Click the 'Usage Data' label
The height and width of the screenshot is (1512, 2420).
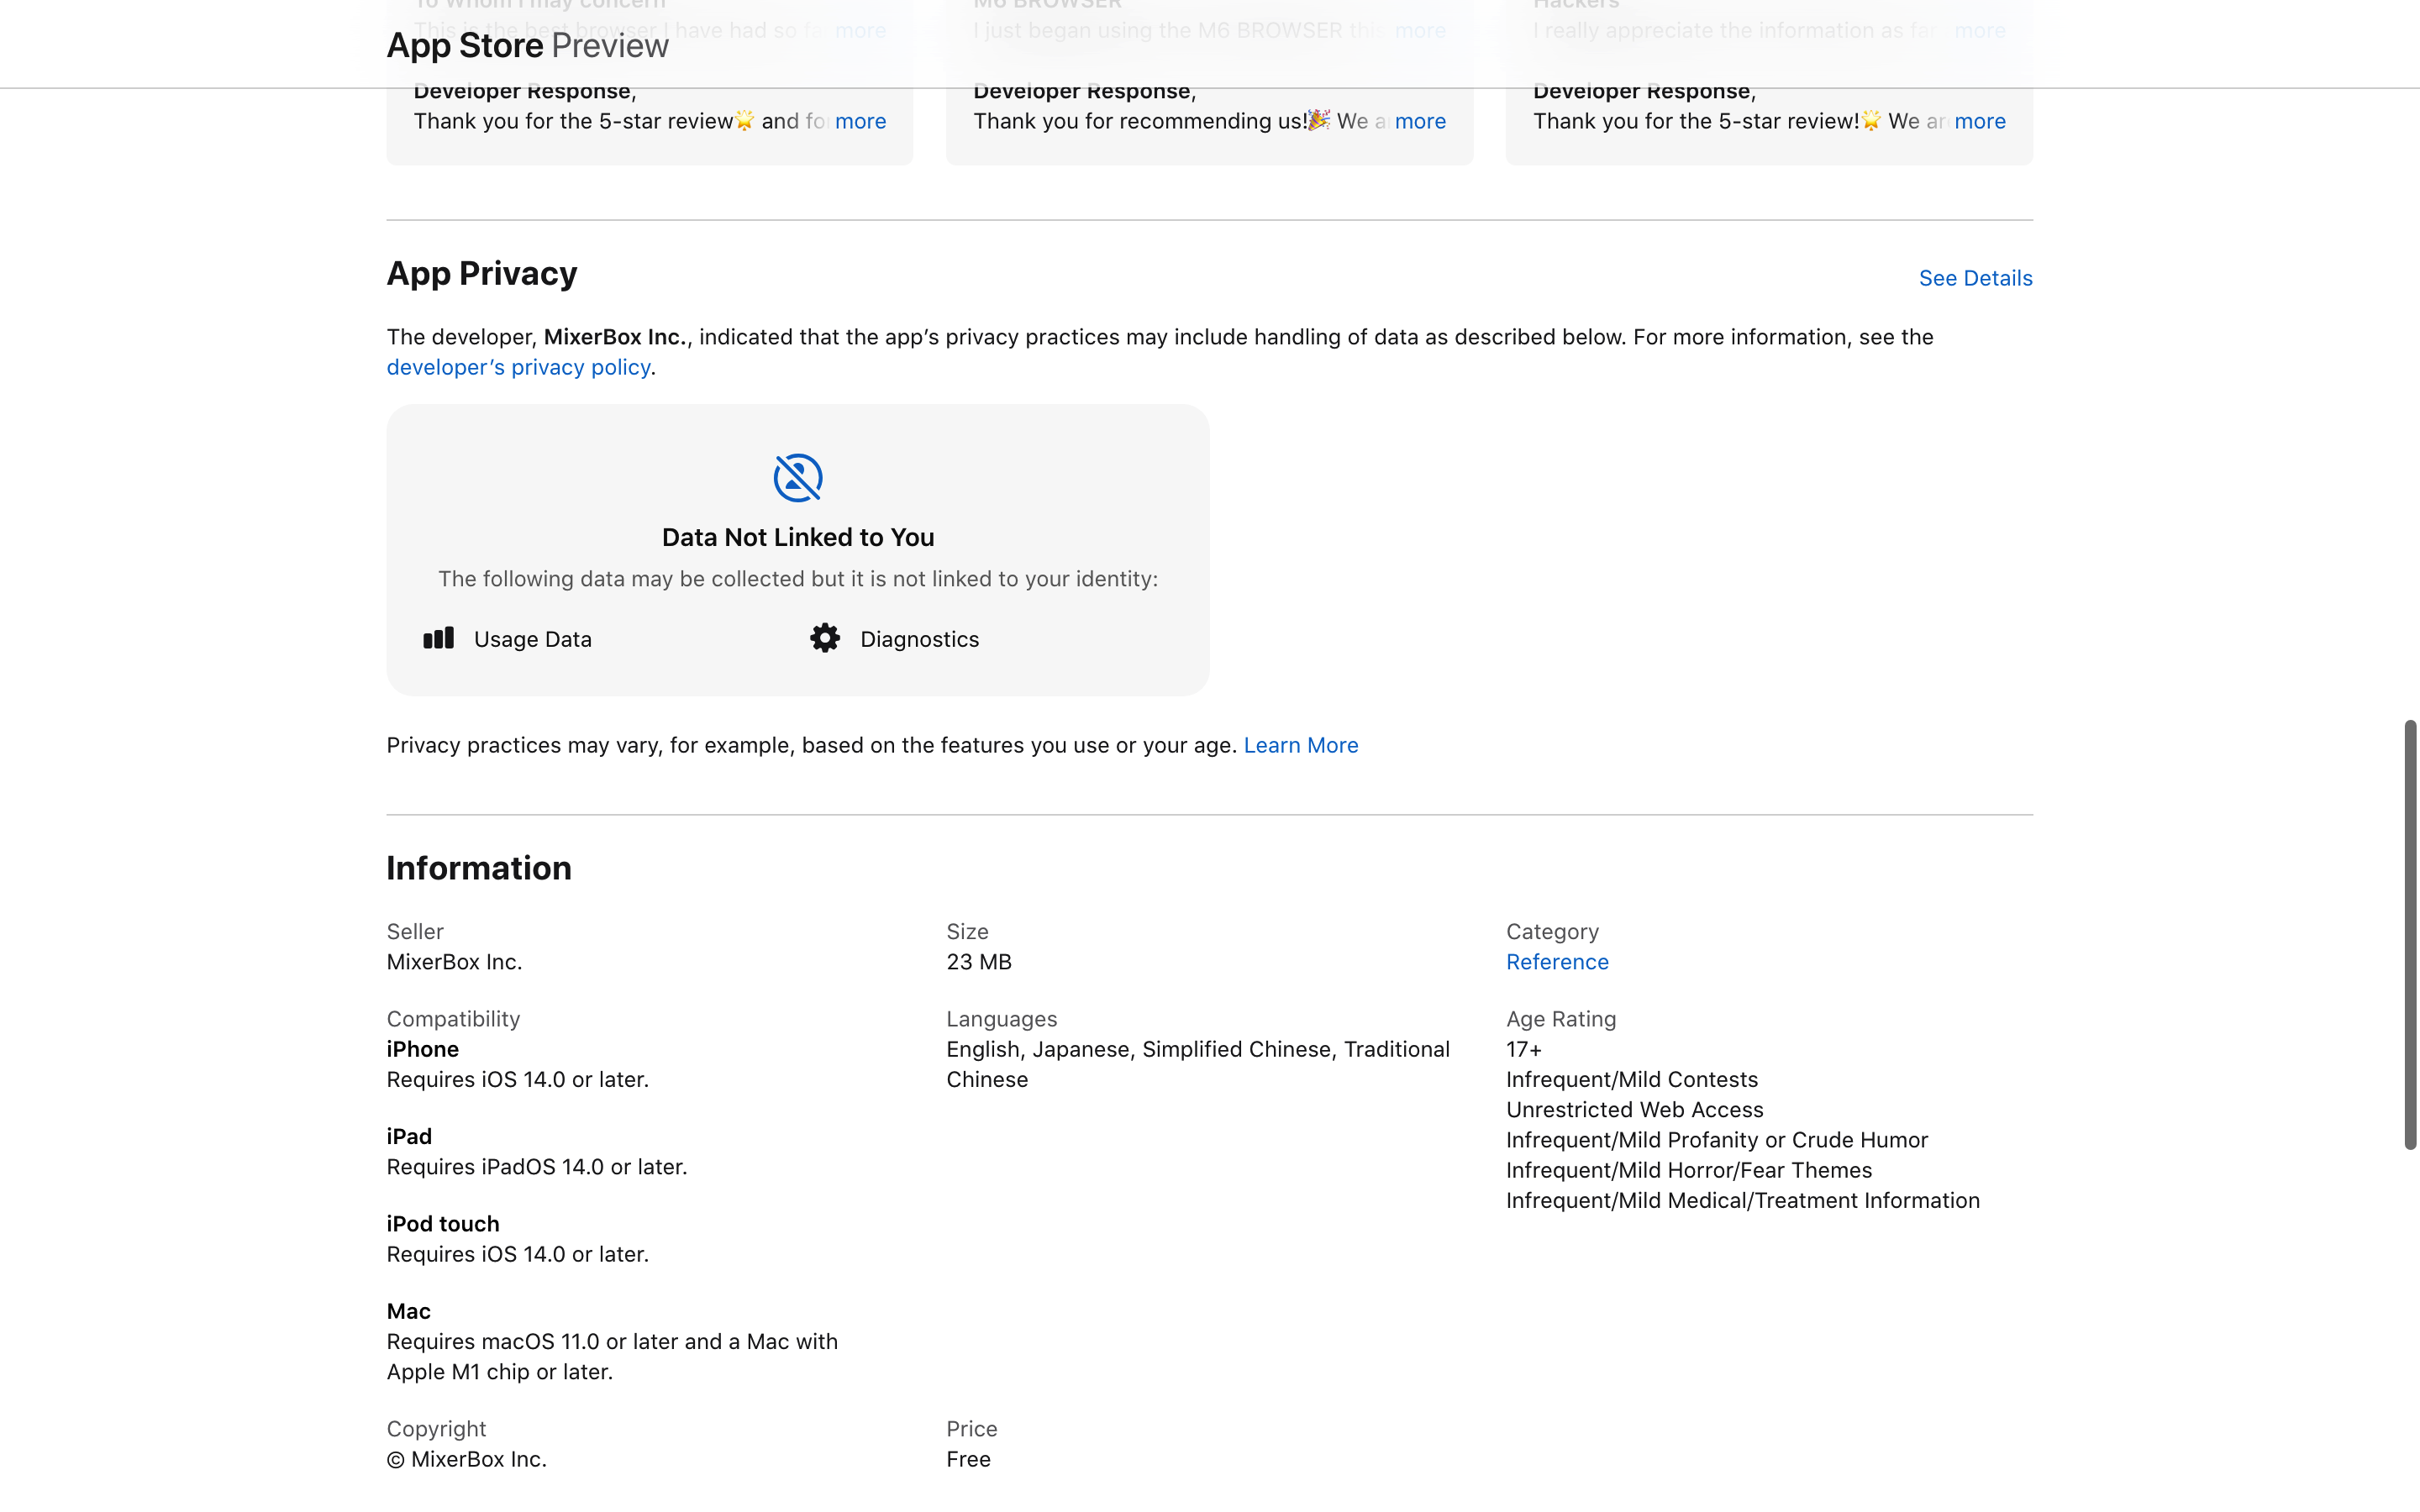click(533, 639)
